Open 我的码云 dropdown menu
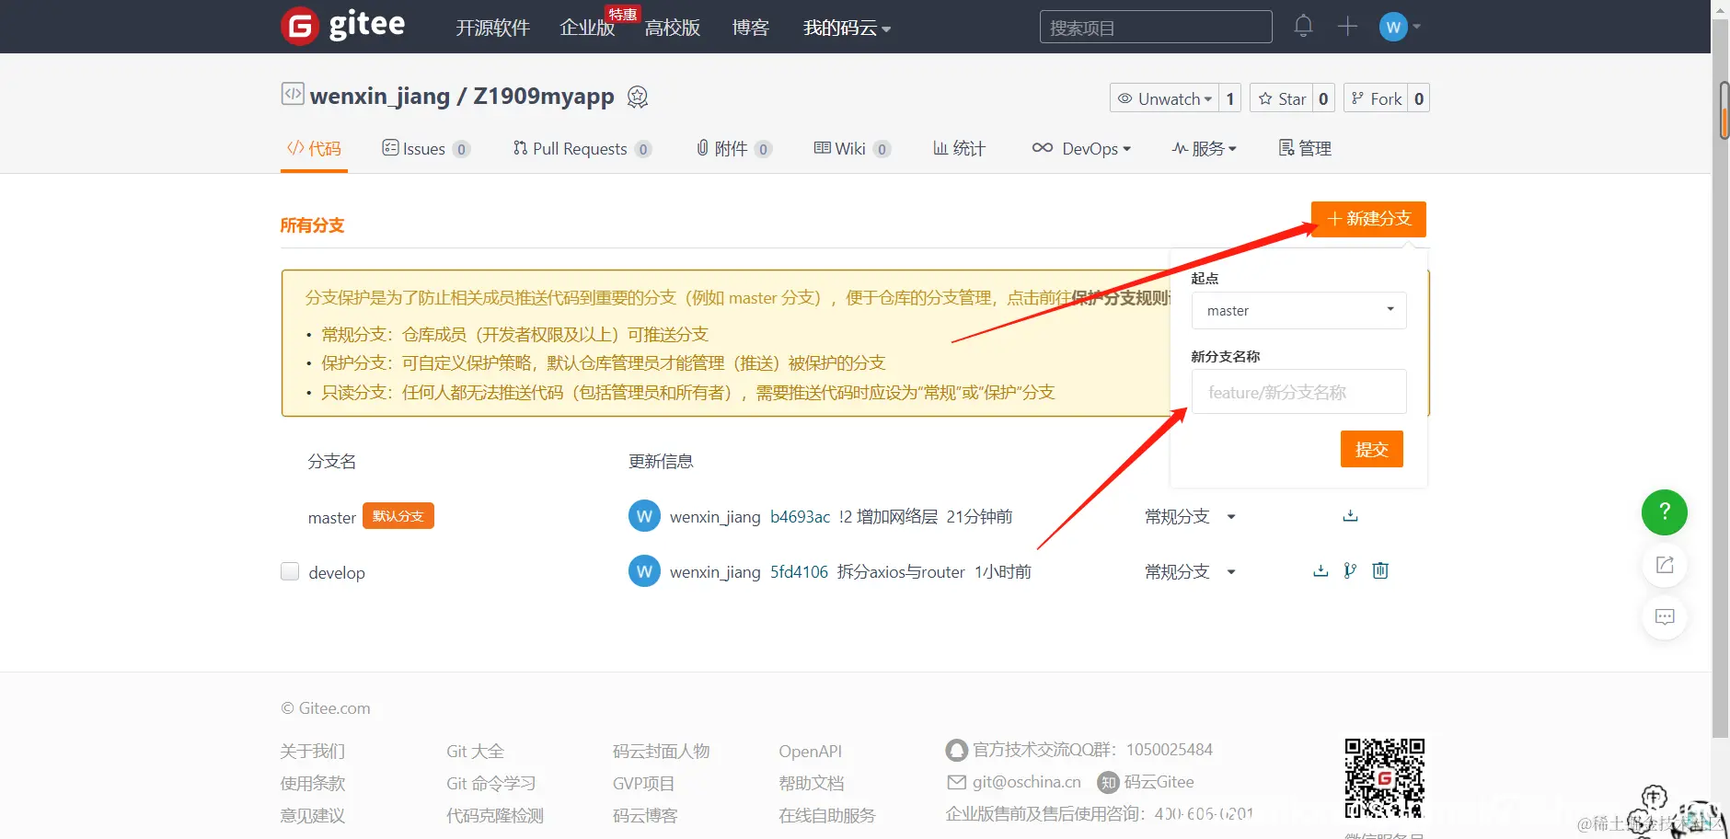Image resolution: width=1730 pixels, height=839 pixels. [x=847, y=28]
